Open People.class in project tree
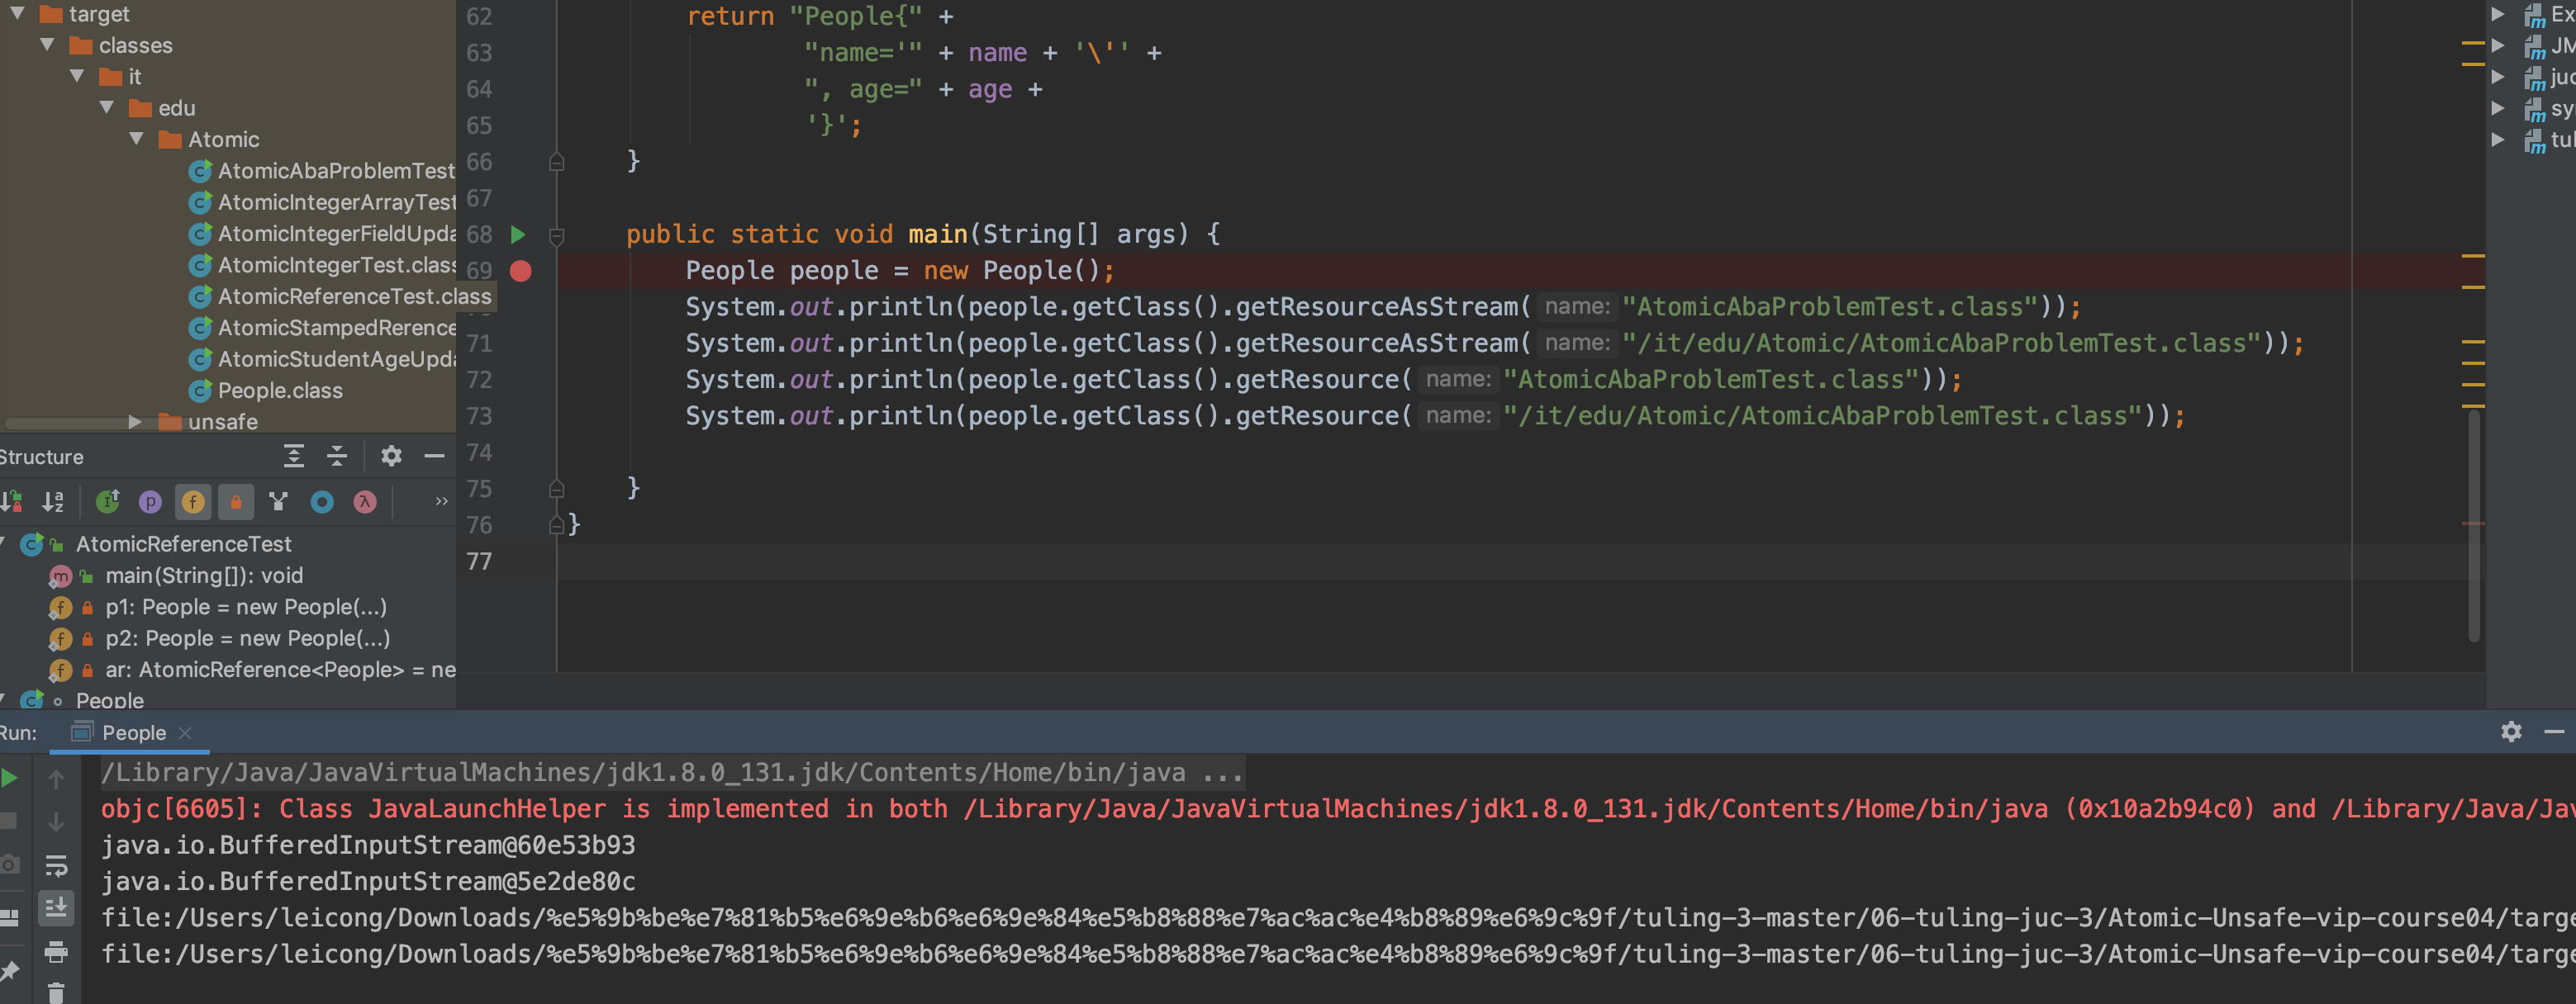Screen dimensions: 2576x1004 click(279, 391)
